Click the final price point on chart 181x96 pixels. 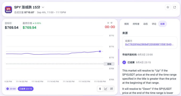100,51
